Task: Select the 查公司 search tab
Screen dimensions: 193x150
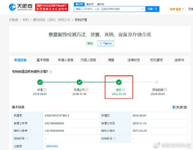Action: coord(79,4)
